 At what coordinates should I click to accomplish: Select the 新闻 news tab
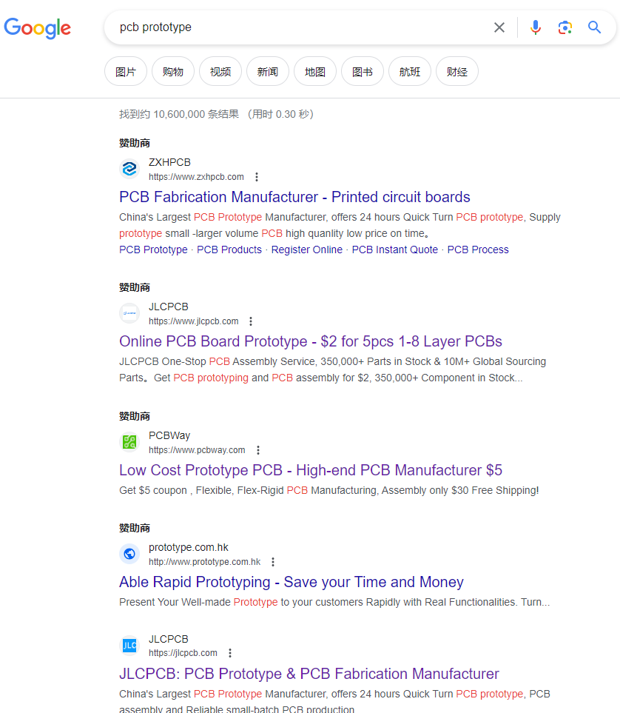pyautogui.click(x=267, y=71)
